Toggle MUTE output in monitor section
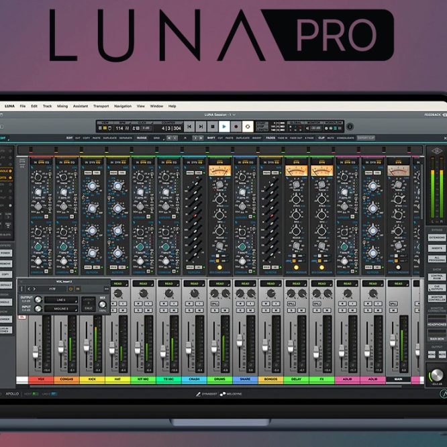The height and width of the screenshot is (447, 447). click(x=442, y=354)
